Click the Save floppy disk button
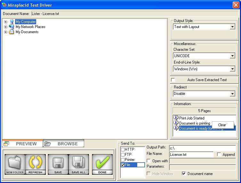 pyautogui.click(x=58, y=164)
